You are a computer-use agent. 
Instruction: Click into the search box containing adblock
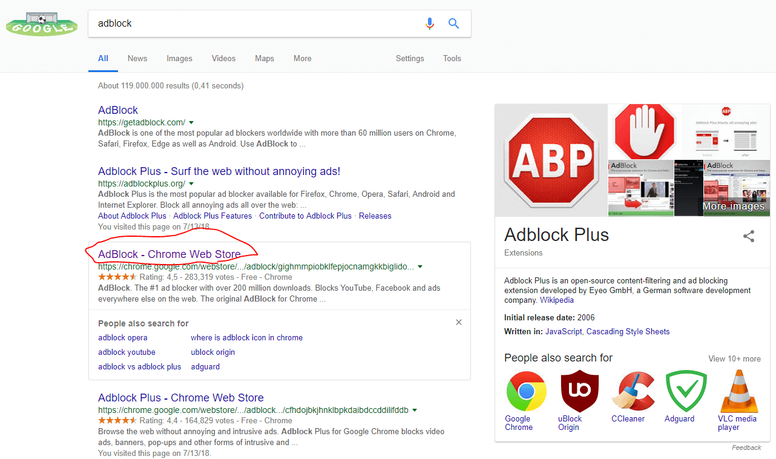(x=254, y=24)
